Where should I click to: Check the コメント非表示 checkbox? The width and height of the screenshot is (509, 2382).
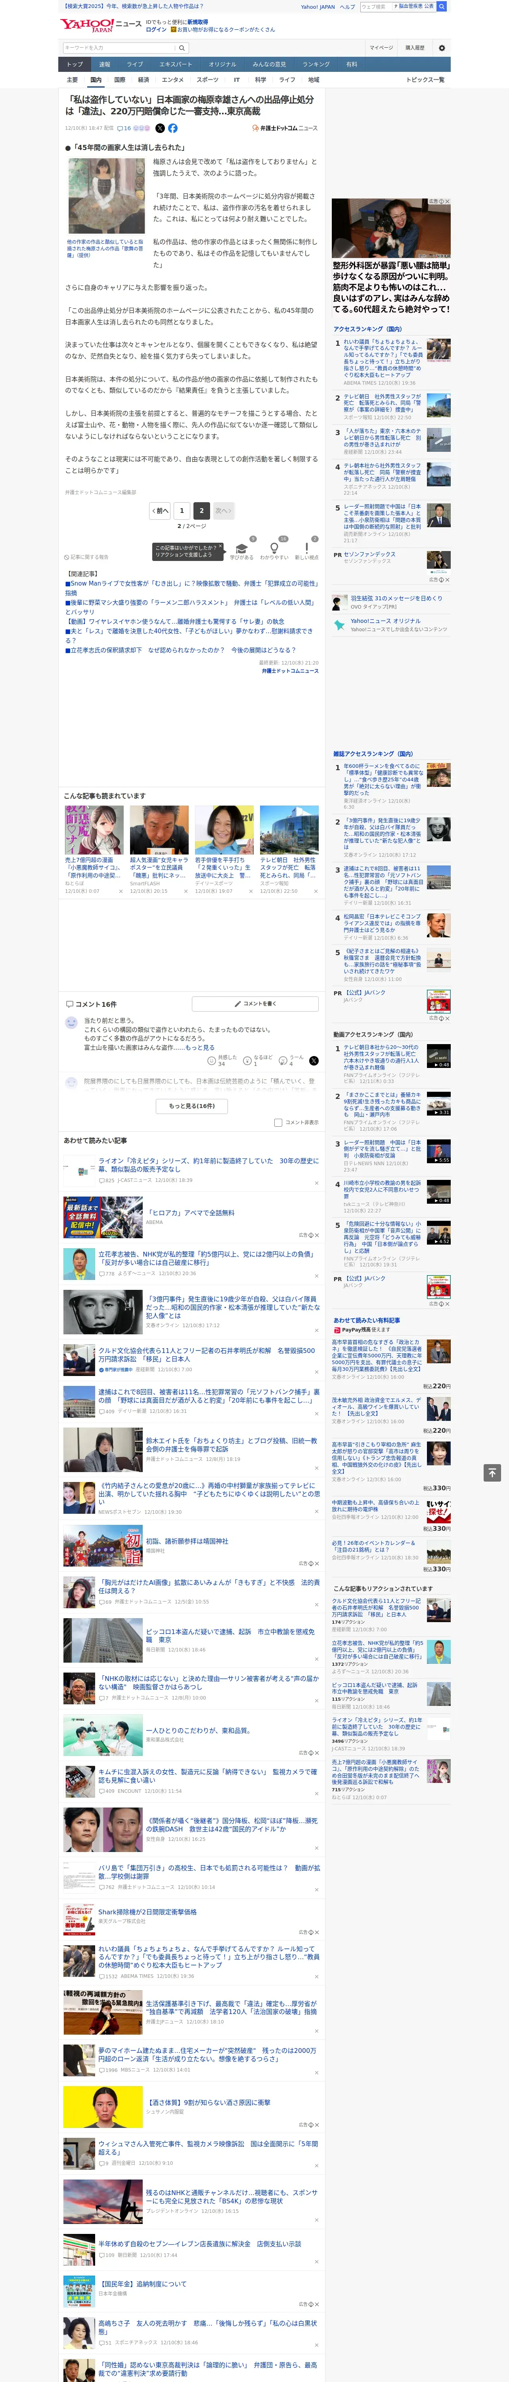click(278, 1123)
